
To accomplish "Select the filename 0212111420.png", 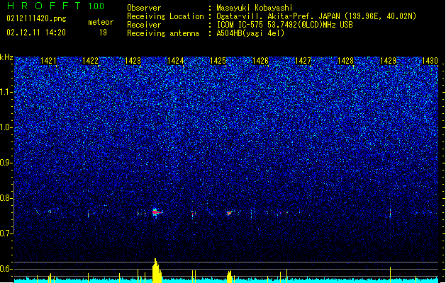I will pyautogui.click(x=36, y=18).
